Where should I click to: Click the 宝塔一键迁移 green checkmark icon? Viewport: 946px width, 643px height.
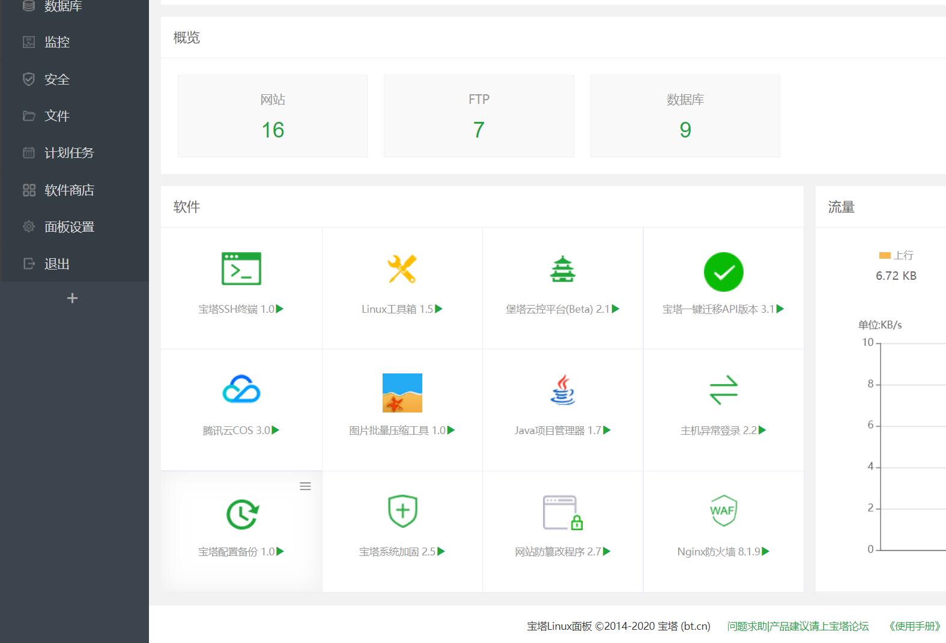[723, 271]
